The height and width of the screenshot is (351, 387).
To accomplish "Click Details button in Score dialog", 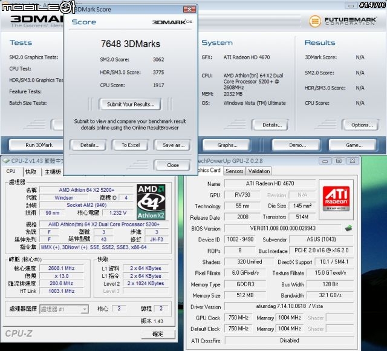I will coord(89,145).
